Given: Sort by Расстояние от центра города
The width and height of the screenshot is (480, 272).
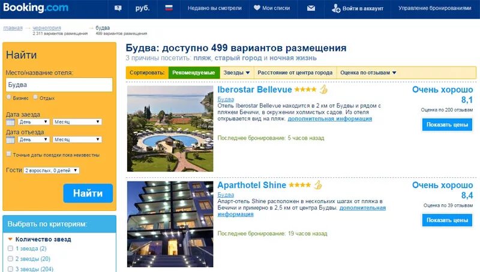Looking at the screenshot, I should tap(295, 72).
